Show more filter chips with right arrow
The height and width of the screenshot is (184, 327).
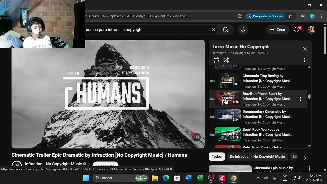(x=305, y=158)
